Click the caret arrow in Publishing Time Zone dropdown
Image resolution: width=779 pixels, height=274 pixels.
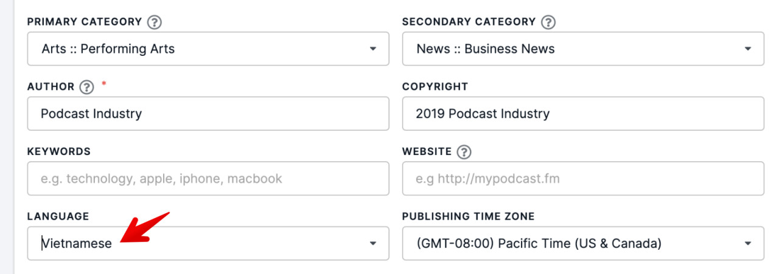tap(748, 244)
